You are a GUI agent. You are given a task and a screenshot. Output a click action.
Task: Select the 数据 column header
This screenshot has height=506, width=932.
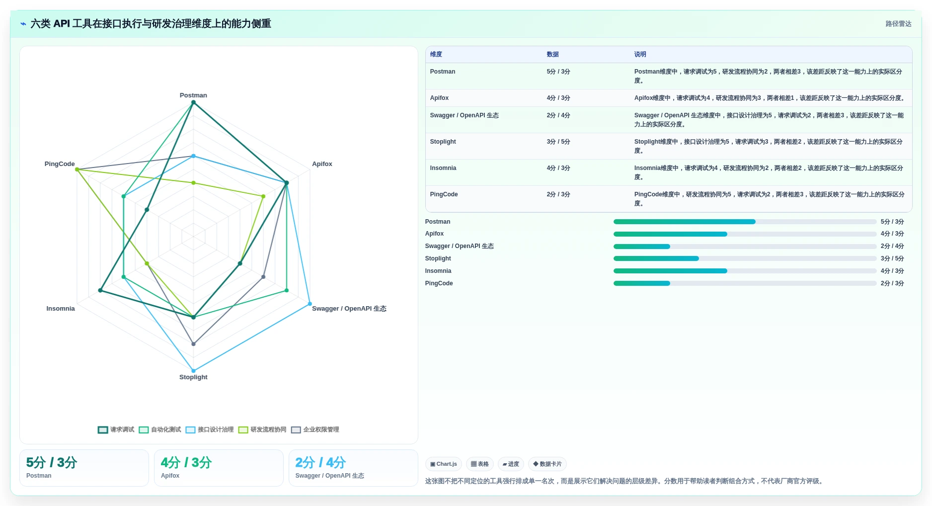coord(553,54)
